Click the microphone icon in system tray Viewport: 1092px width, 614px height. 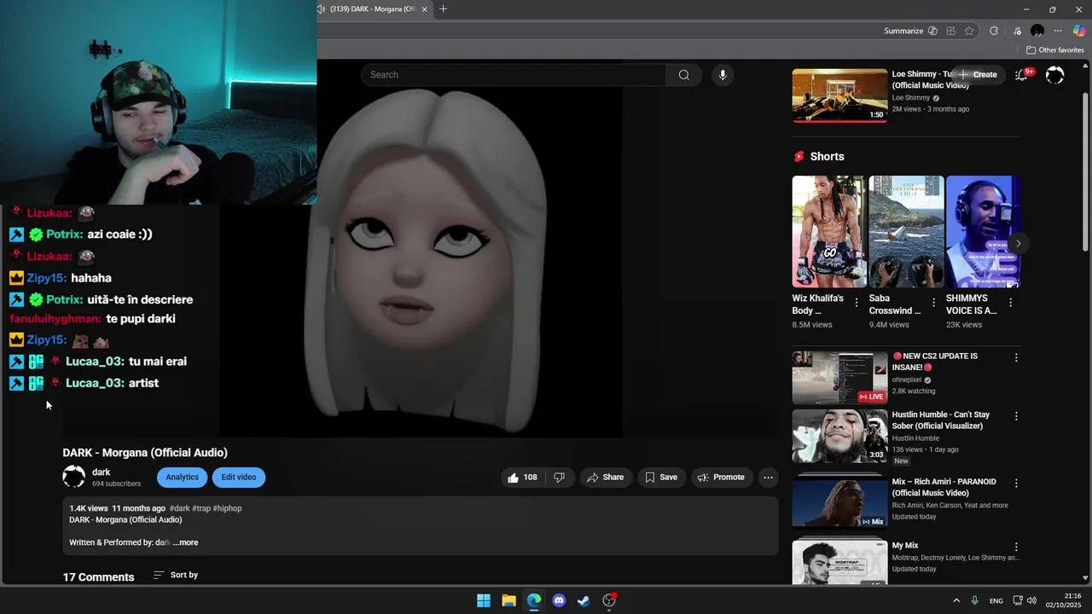click(x=974, y=600)
